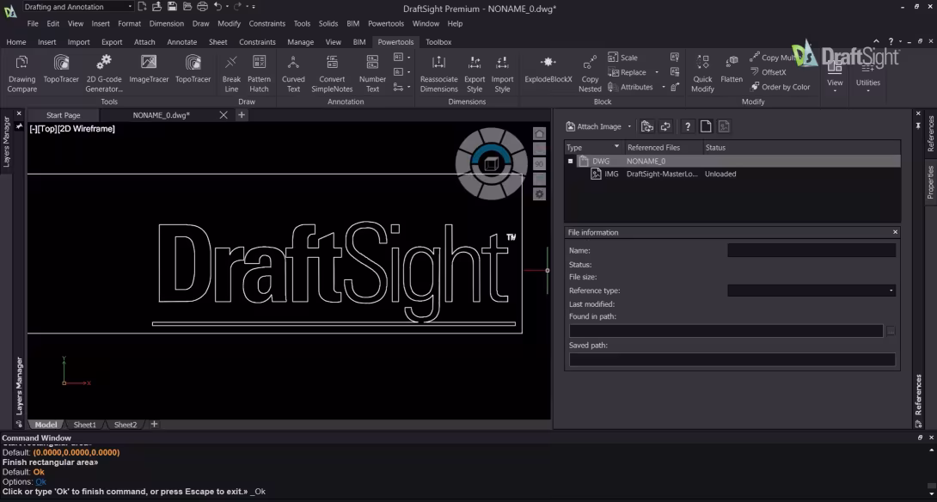The width and height of the screenshot is (937, 502).
Task: Expand the Attributes dropdown in Block group
Action: pyautogui.click(x=664, y=87)
